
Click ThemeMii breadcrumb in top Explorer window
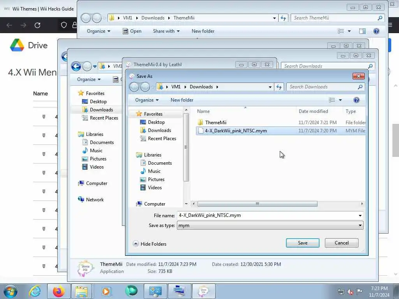184,18
